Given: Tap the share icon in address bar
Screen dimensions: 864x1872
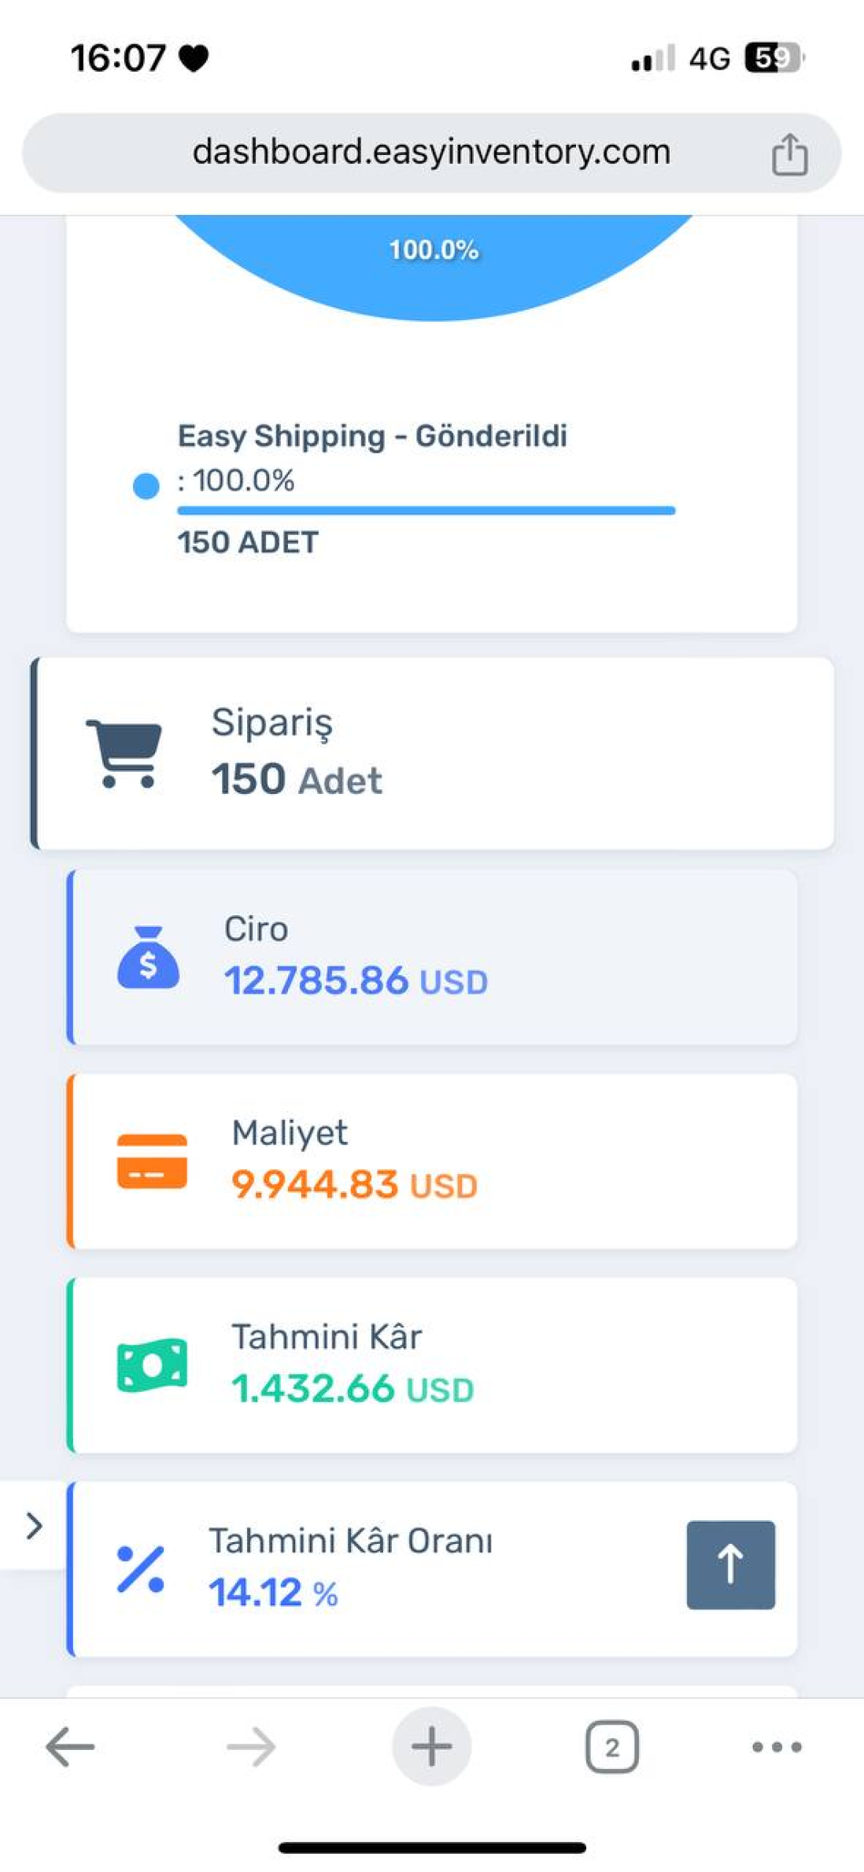Looking at the screenshot, I should coord(789,153).
